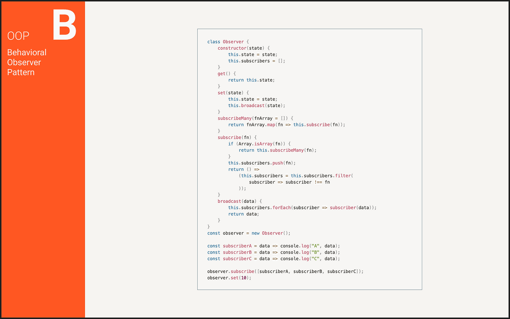The width and height of the screenshot is (510, 319).
Task: Click the "const subscriberC" declaration line
Action: coord(274,259)
